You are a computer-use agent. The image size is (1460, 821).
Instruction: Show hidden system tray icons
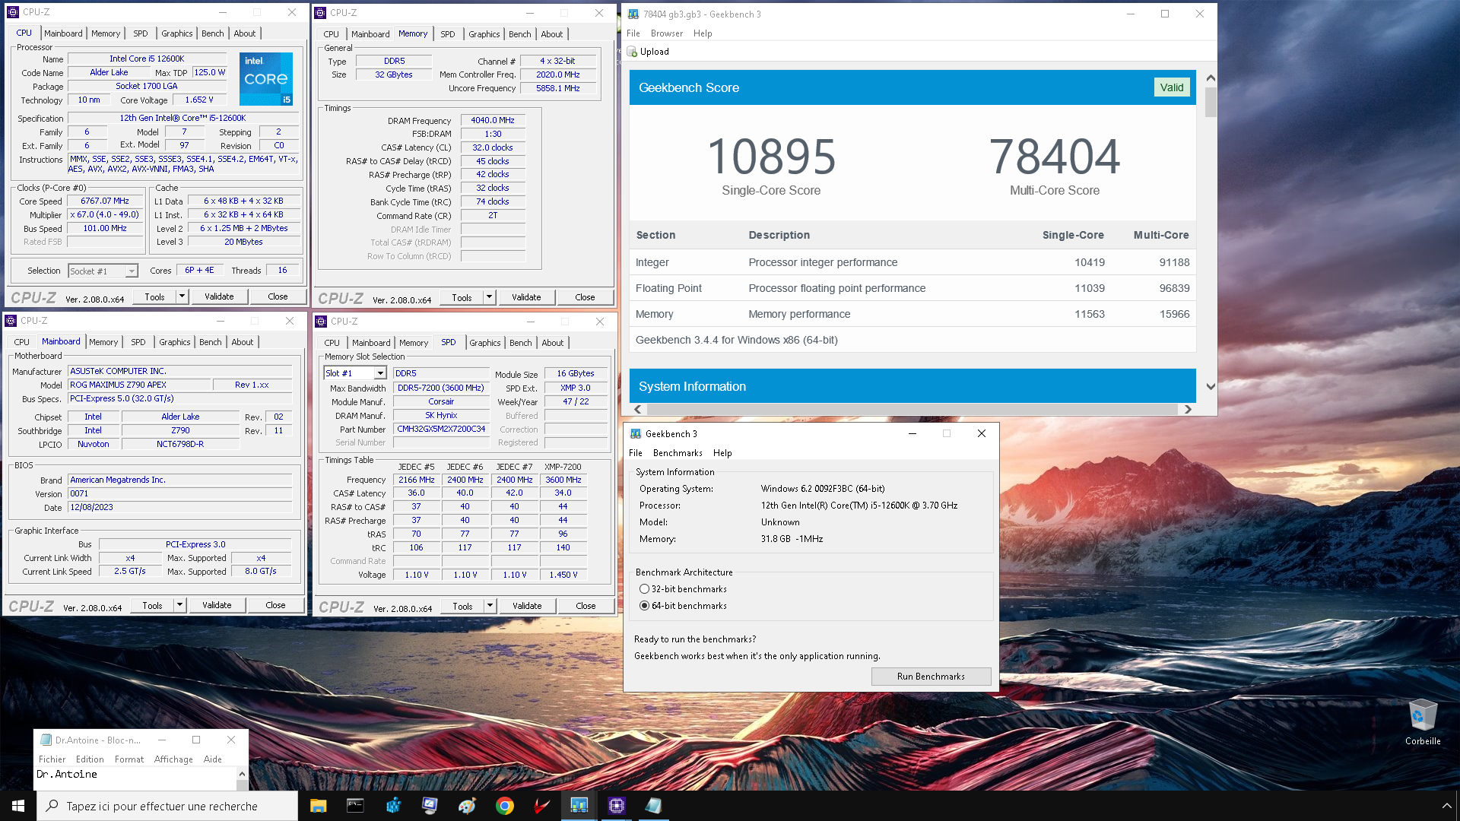(1446, 806)
